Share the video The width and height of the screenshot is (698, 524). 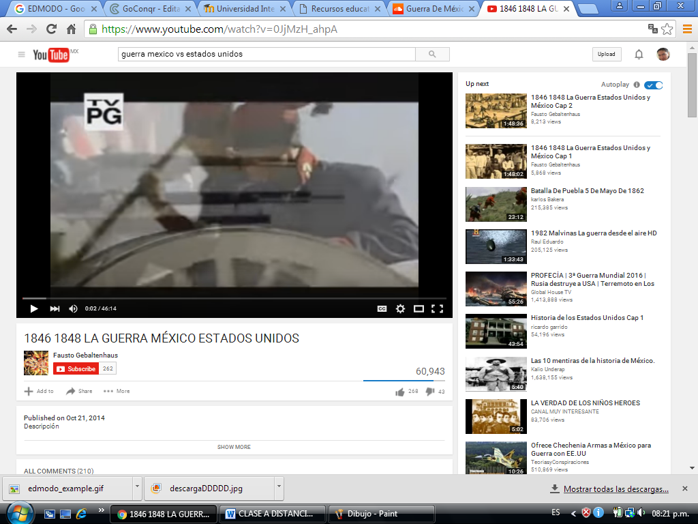coord(79,391)
